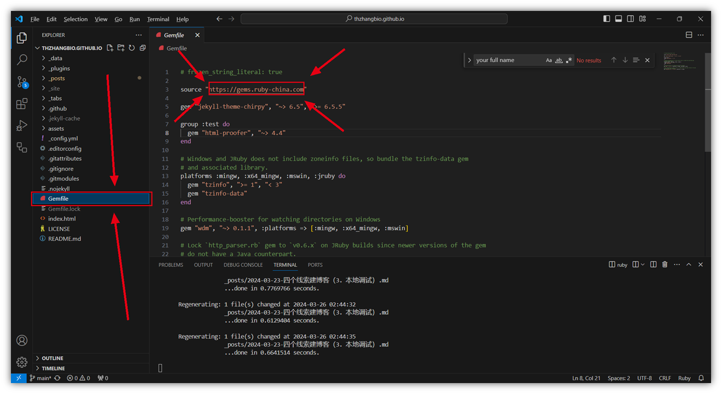
Task: Expand the assets folder
Action: tap(91, 129)
